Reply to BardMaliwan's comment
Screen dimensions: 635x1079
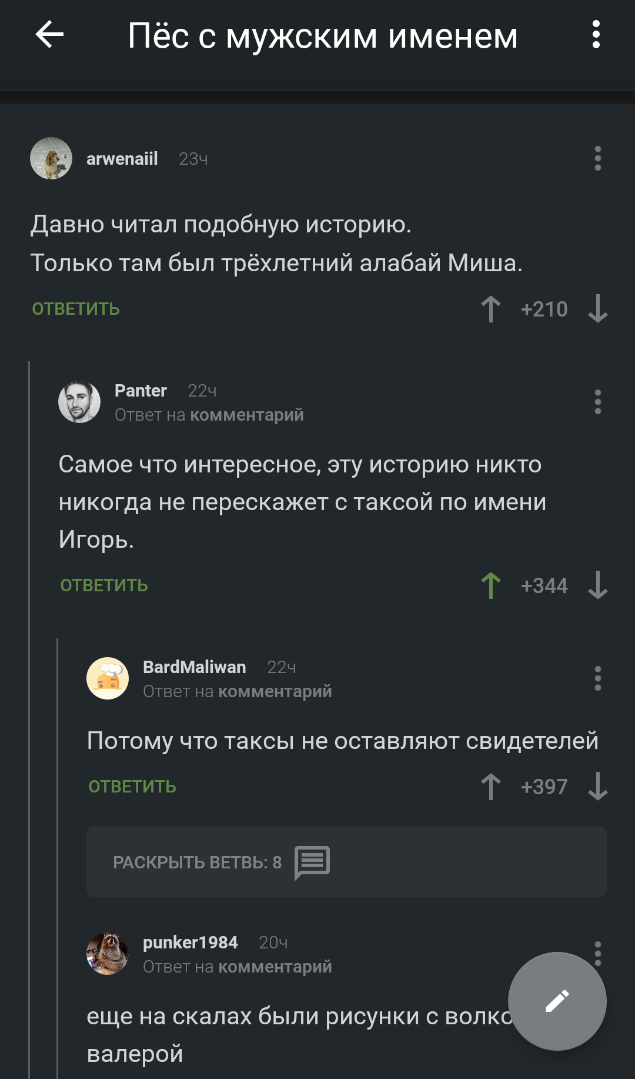(x=132, y=787)
